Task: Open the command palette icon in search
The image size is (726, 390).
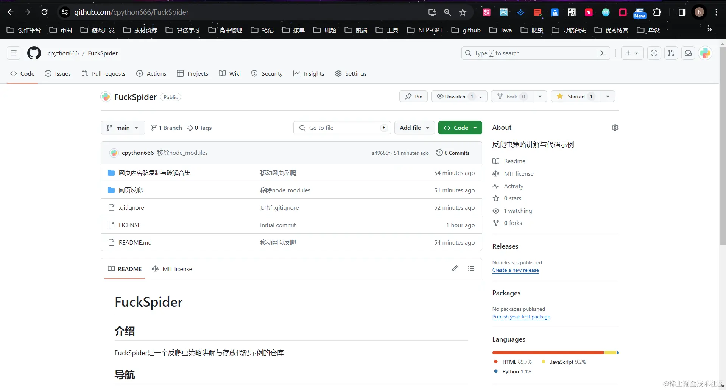Action: (603, 53)
